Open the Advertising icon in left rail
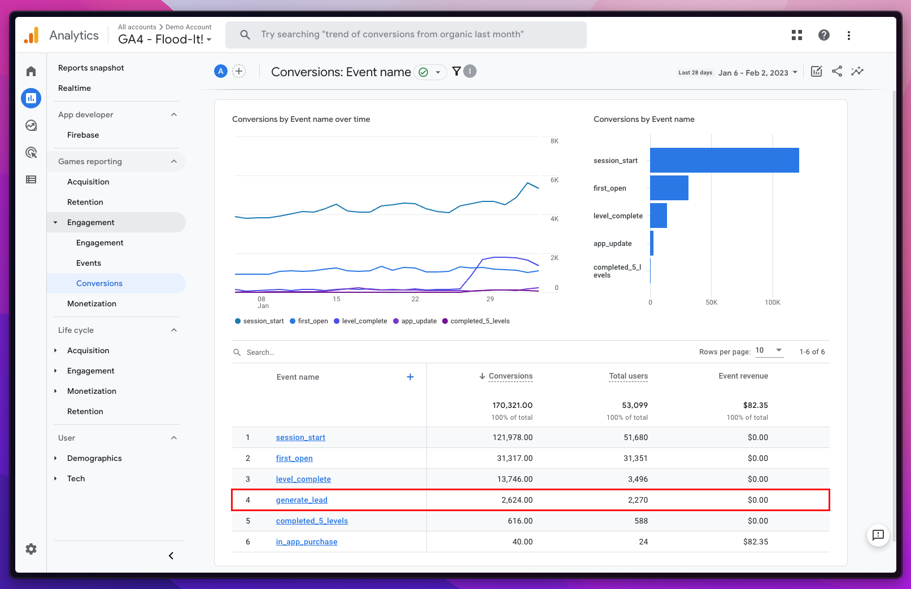The image size is (911, 589). 31,152
